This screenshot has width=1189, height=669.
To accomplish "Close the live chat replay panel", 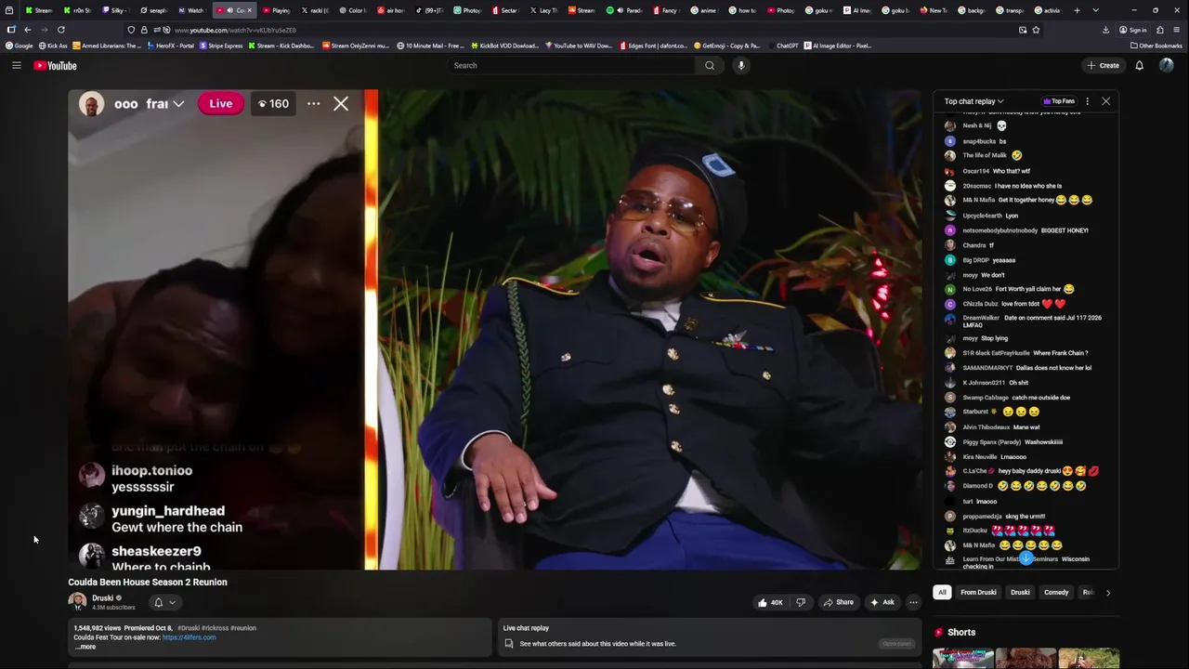I will pos(1105,101).
